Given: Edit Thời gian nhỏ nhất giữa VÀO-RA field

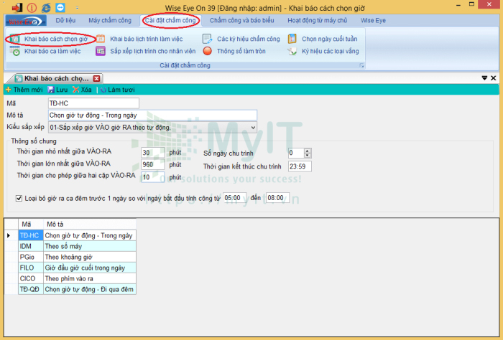Looking at the screenshot, I should [152, 153].
